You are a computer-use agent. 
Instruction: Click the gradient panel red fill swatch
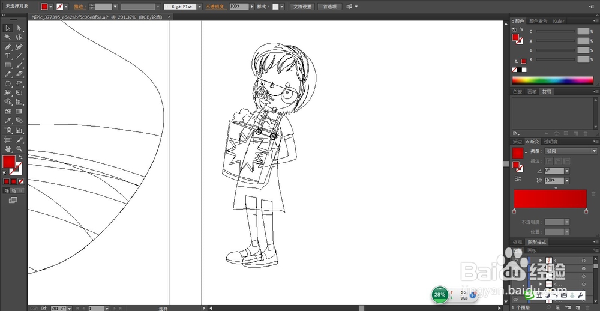(517, 153)
